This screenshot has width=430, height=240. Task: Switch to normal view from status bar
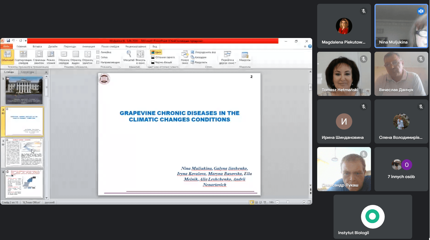tap(252, 202)
